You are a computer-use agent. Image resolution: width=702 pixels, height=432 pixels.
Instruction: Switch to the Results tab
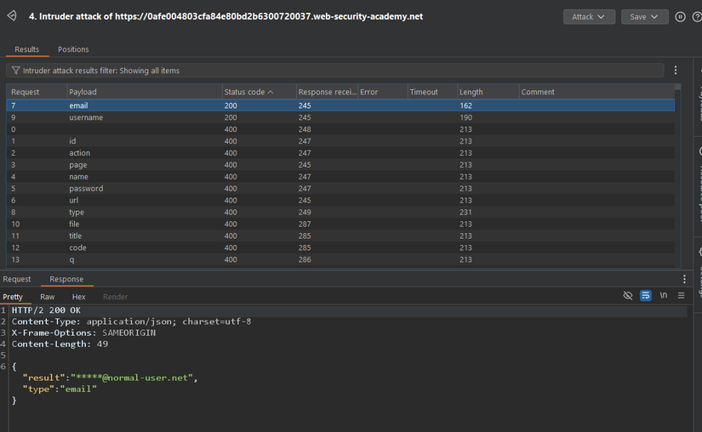(x=27, y=49)
